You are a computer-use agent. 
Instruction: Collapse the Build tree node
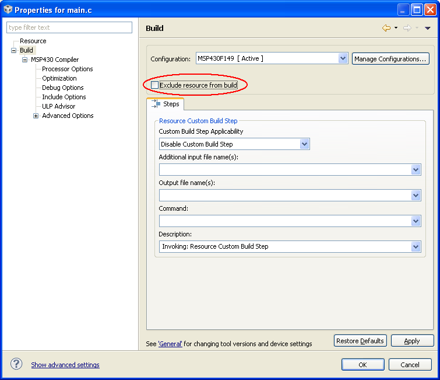click(14, 50)
